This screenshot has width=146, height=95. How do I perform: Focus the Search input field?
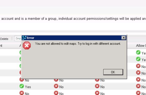(18, 38)
